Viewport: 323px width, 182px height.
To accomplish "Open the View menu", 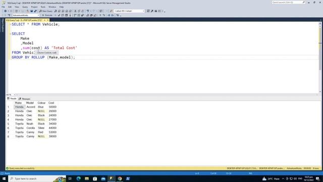I will 17,7.
